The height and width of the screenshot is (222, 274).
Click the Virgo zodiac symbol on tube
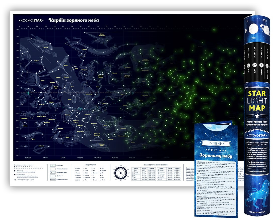click(254, 65)
